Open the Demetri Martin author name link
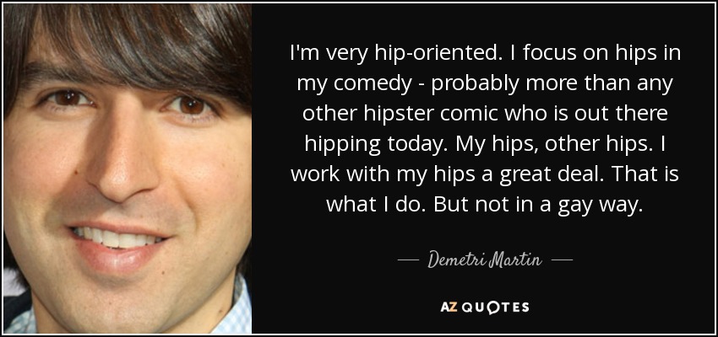 [x=485, y=260]
